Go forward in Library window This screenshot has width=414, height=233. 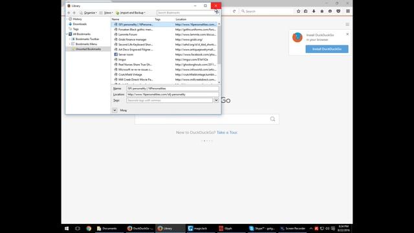click(x=74, y=13)
